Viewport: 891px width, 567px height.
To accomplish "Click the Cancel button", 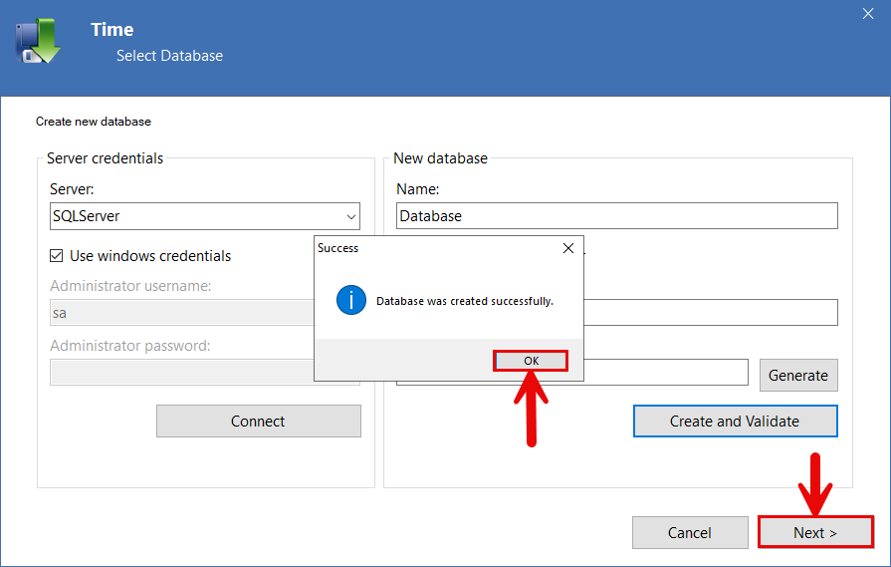I will click(x=690, y=532).
